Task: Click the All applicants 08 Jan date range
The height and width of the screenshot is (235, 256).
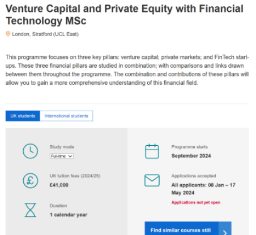Action: point(203,189)
